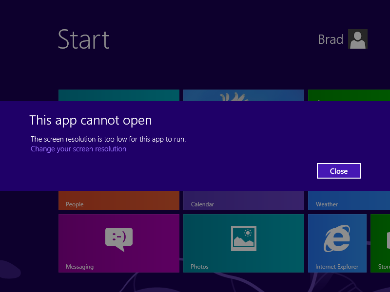Click the Close button in error dialog
The width and height of the screenshot is (390, 292).
pos(338,171)
